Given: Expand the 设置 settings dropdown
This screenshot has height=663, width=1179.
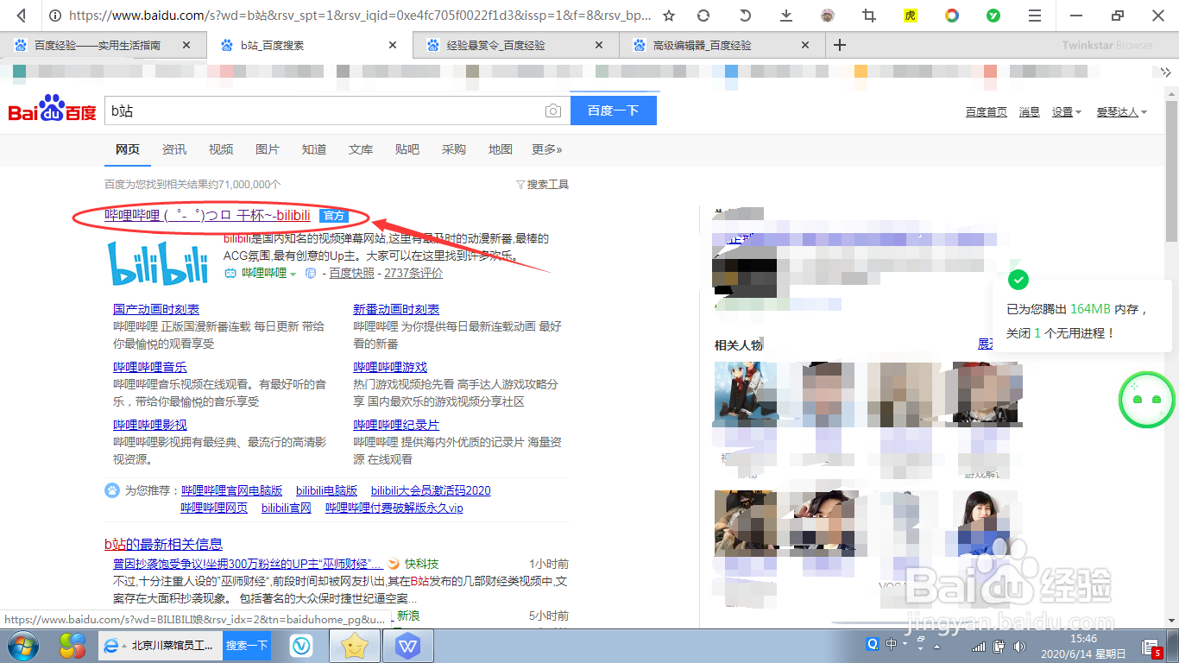Looking at the screenshot, I should click(1066, 112).
